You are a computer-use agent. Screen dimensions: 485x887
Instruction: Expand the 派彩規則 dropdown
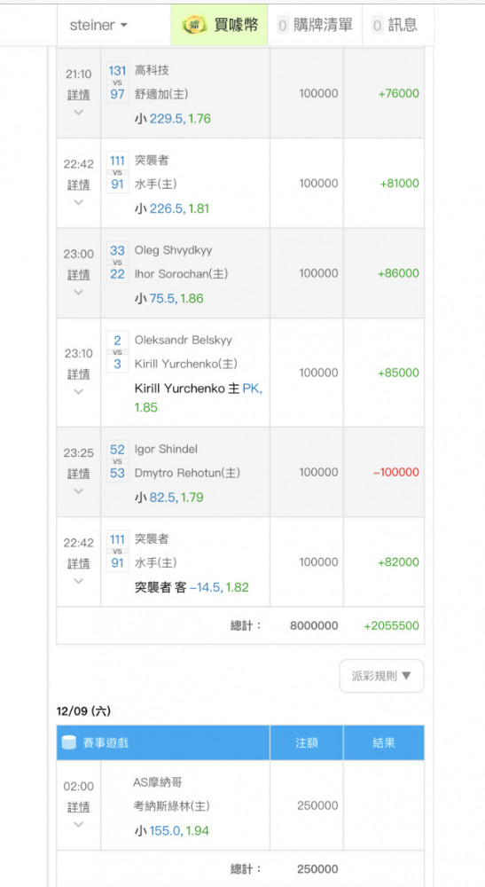pos(381,676)
